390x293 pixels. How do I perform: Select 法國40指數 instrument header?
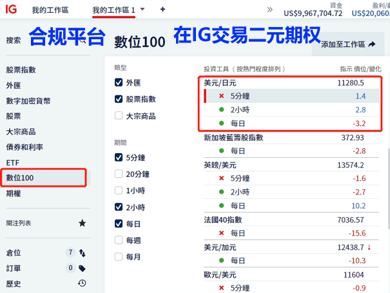point(291,220)
